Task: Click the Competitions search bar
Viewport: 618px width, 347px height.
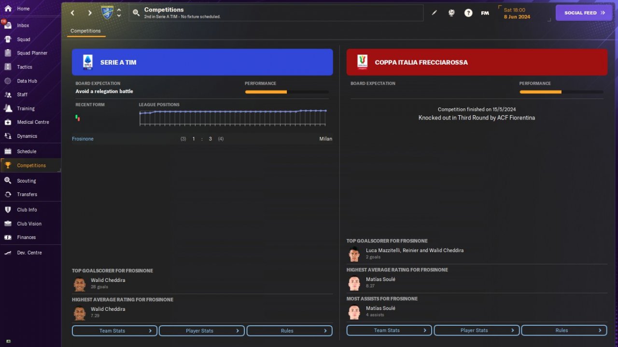Action: [276, 13]
